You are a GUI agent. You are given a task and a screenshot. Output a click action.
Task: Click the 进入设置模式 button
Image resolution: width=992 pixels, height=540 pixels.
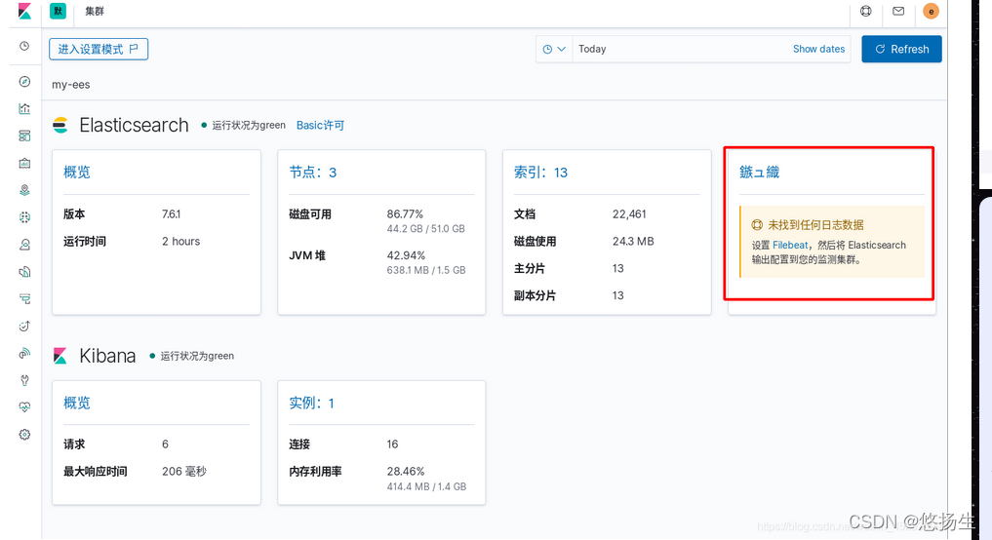tap(99, 49)
